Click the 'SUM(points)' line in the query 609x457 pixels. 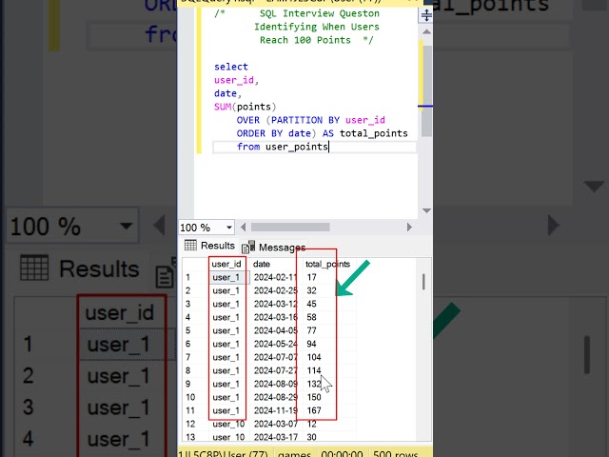pyautogui.click(x=246, y=107)
